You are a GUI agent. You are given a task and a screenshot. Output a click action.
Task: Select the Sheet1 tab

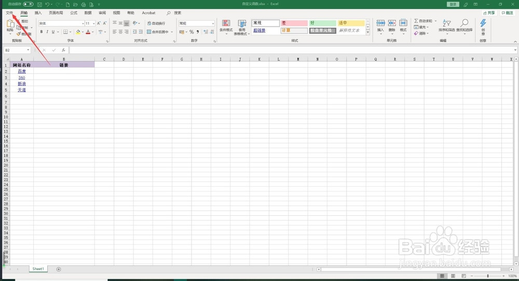click(38, 269)
